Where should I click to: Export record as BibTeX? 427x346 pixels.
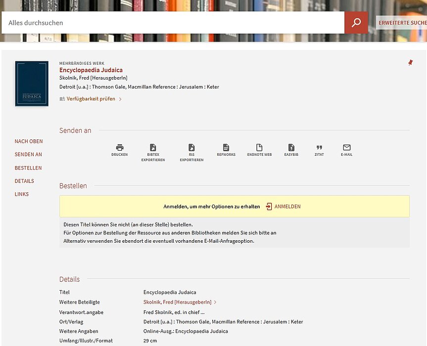click(153, 153)
